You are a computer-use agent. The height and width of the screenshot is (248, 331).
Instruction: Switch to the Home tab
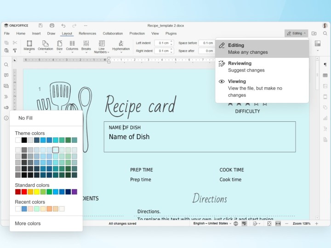21,34
